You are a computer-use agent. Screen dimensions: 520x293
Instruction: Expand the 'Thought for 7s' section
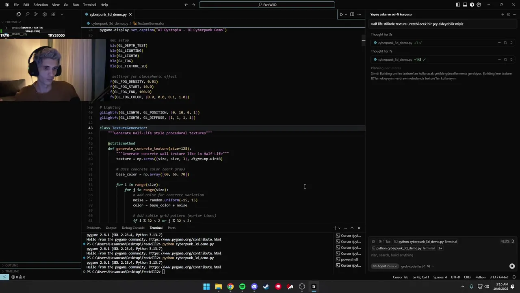[381, 51]
